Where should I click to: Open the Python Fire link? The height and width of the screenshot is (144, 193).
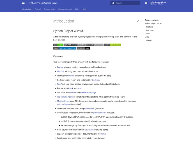pyautogui.click(x=89, y=109)
